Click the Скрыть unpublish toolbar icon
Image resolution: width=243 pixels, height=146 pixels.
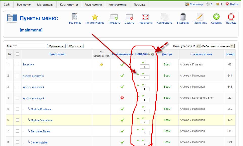[129, 17]
